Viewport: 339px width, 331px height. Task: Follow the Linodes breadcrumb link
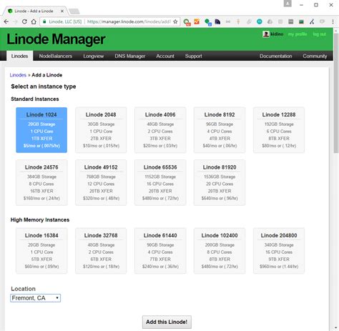[x=18, y=75]
